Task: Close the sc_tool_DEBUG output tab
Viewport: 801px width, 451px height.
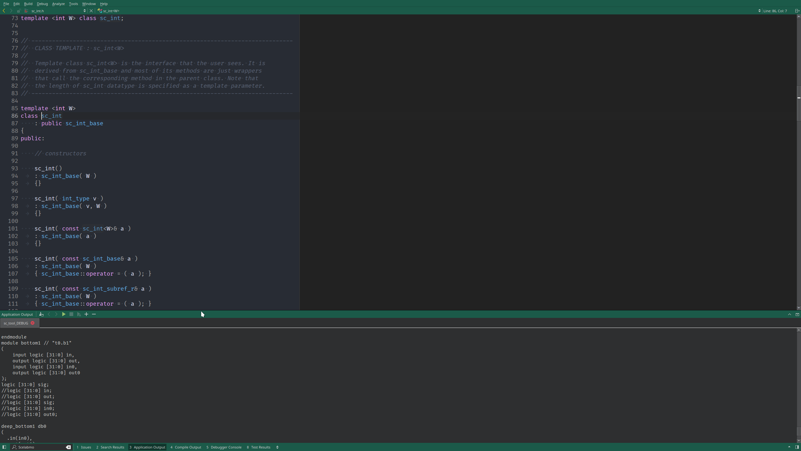Action: 33,323
